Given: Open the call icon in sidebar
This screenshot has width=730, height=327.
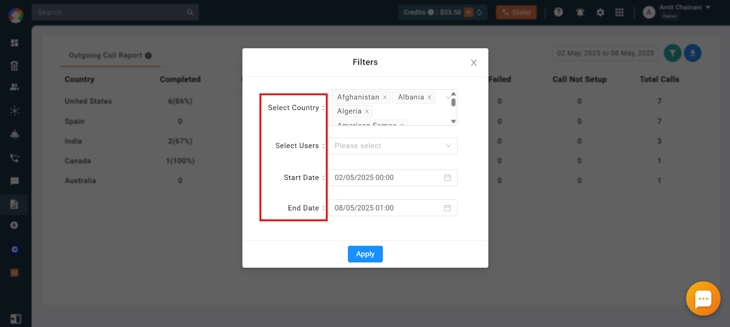Looking at the screenshot, I should pyautogui.click(x=15, y=158).
